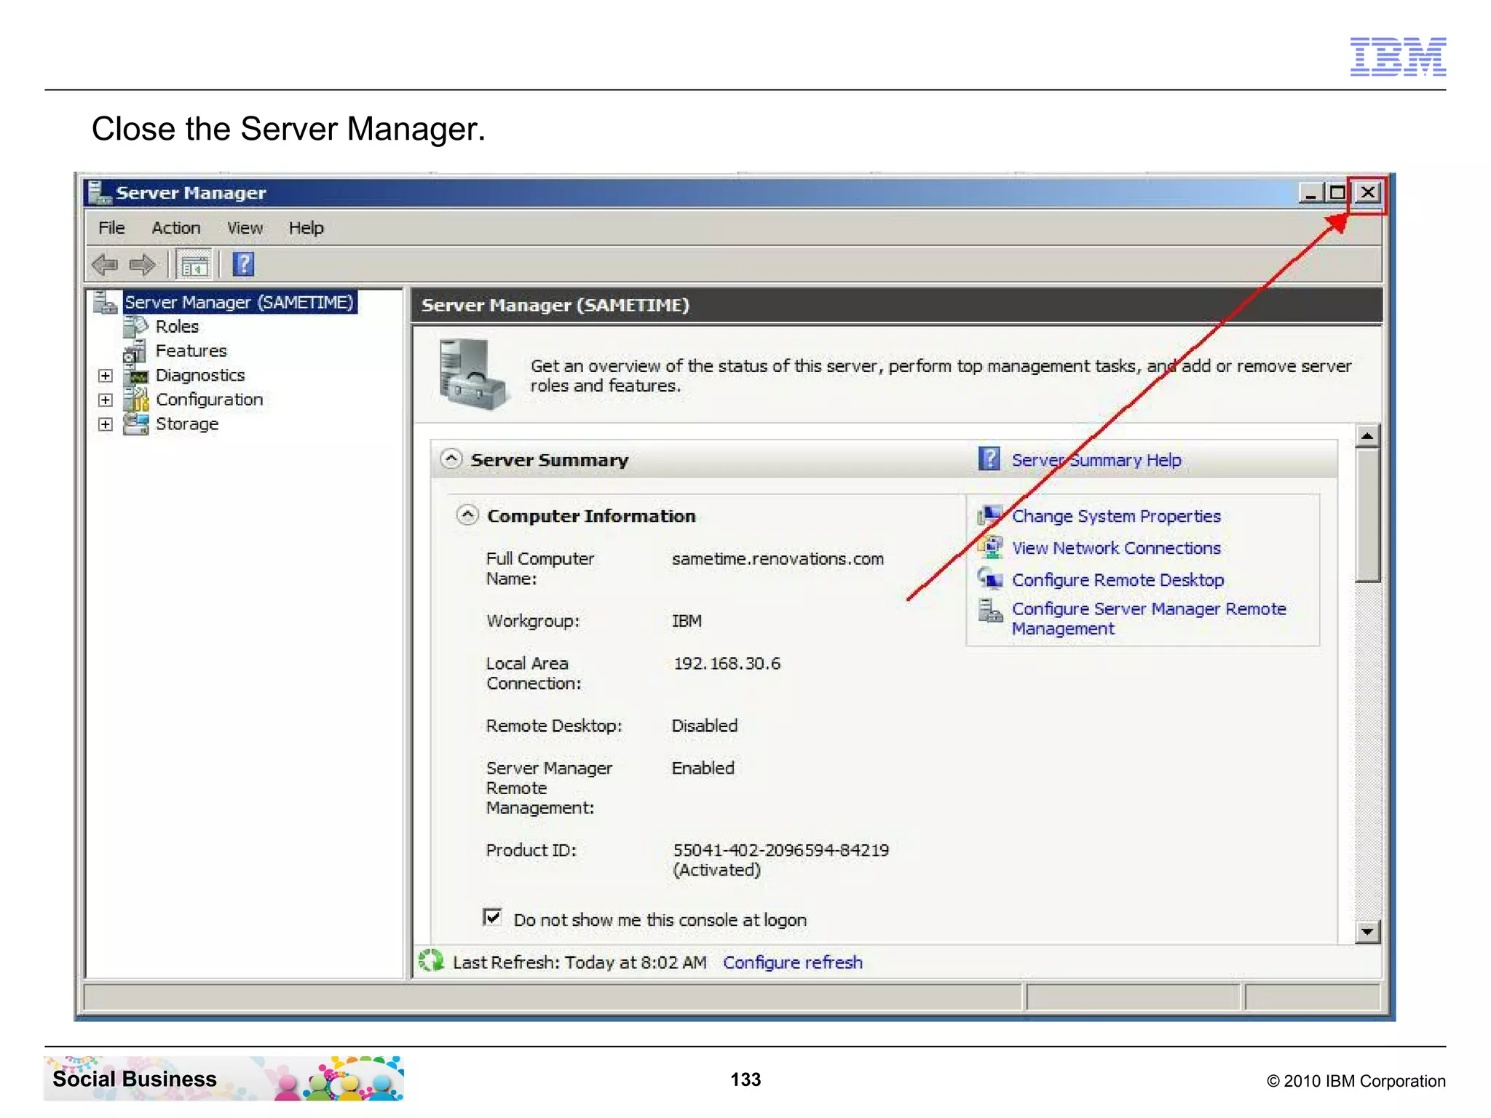1491x1118 pixels.
Task: Open the Help menu
Action: (306, 228)
